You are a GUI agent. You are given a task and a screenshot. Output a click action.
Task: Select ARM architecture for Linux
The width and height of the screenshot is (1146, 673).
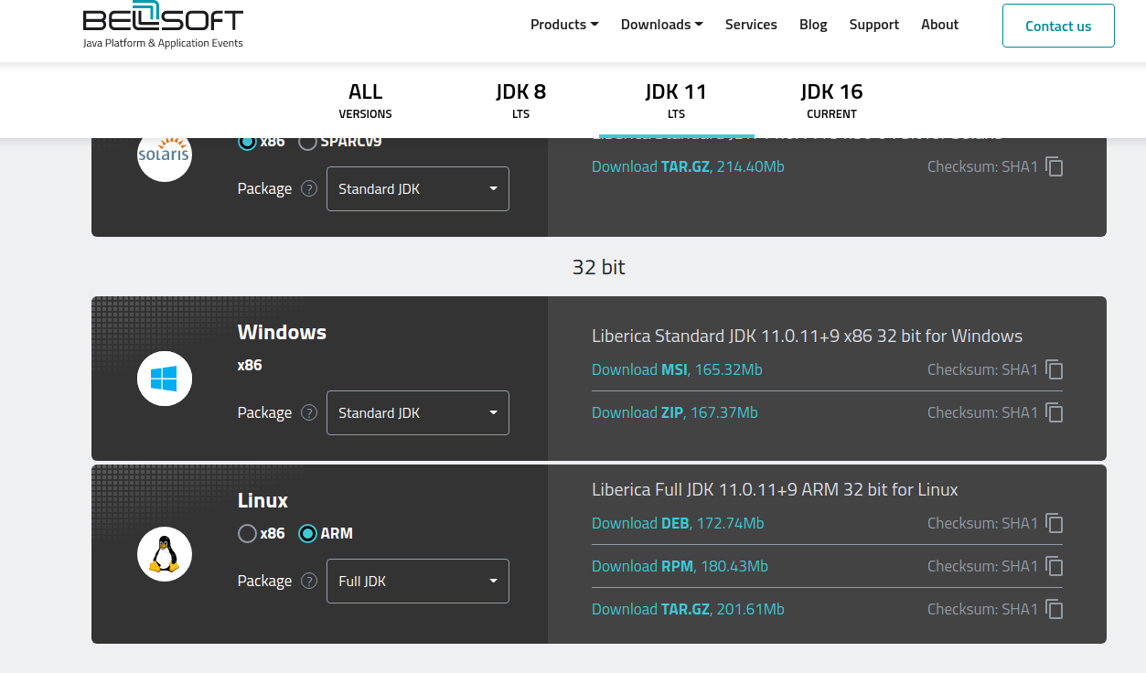pyautogui.click(x=307, y=534)
